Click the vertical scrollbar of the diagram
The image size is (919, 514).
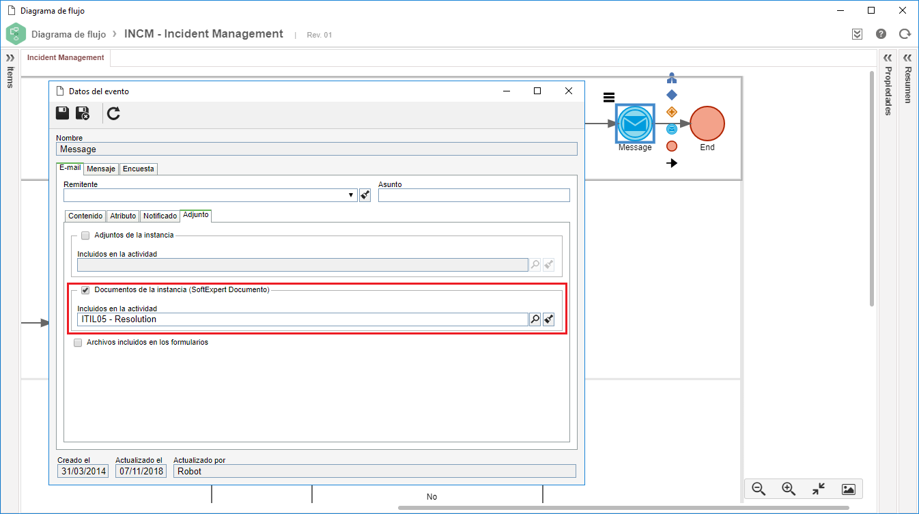(x=872, y=188)
